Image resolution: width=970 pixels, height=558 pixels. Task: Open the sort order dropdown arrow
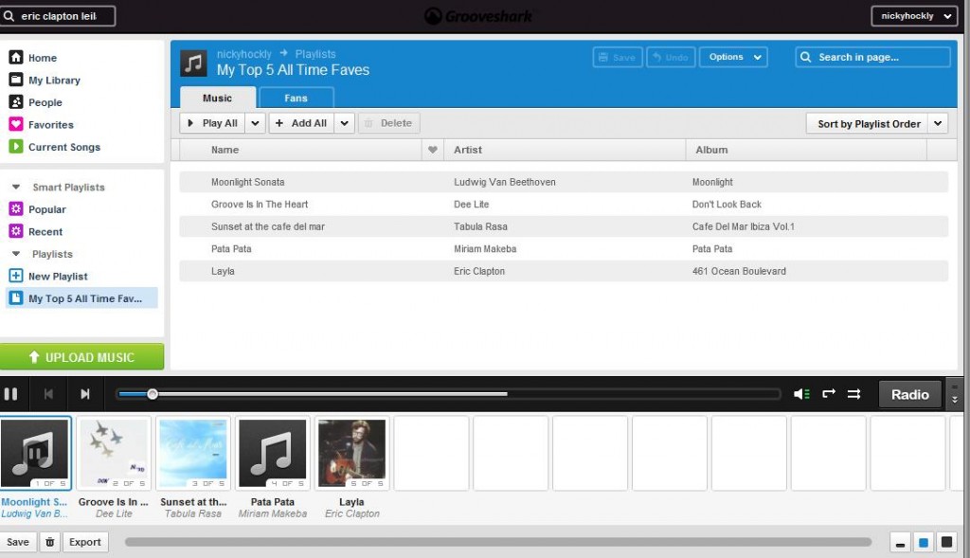click(939, 124)
